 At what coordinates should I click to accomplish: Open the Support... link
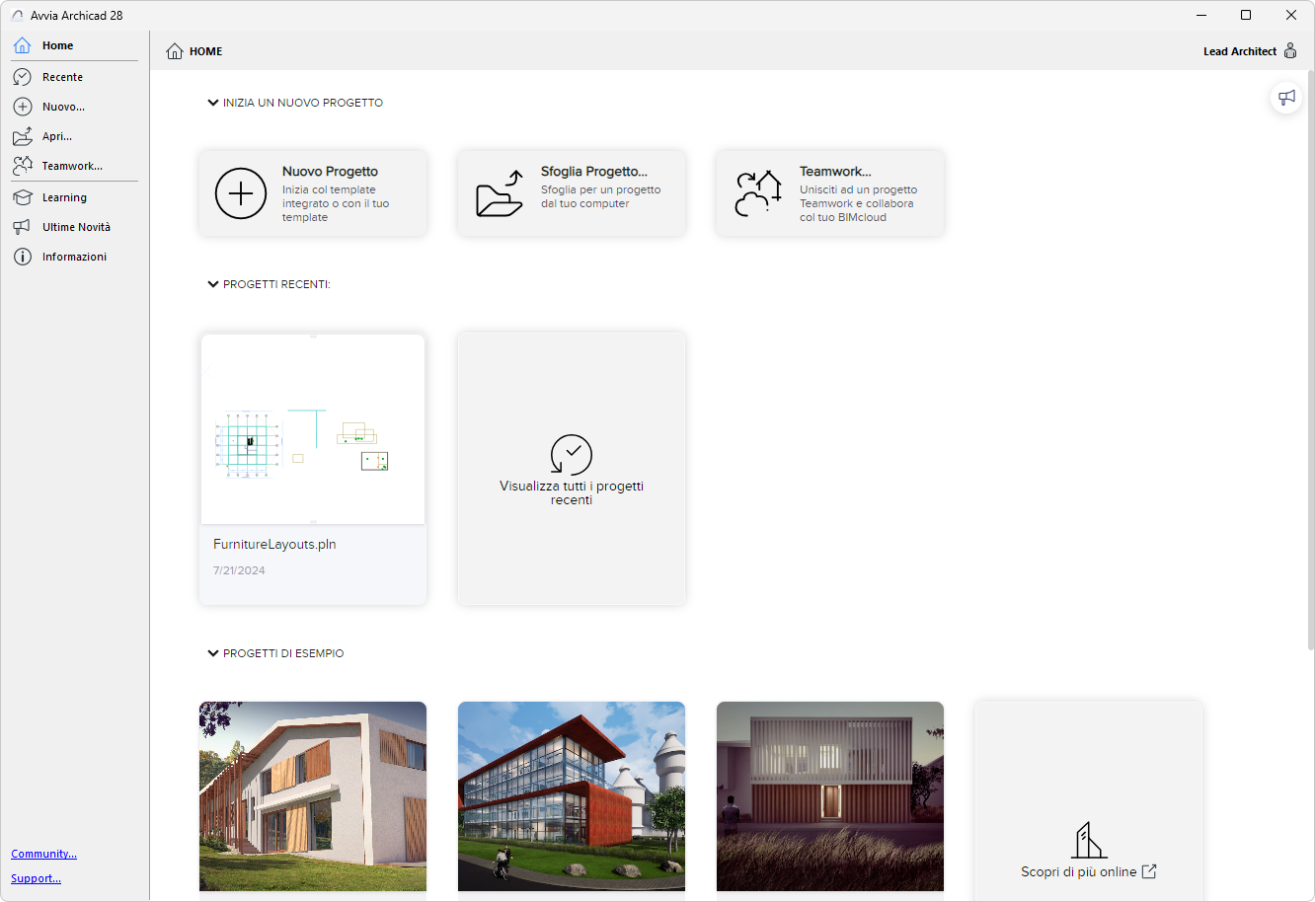point(36,878)
